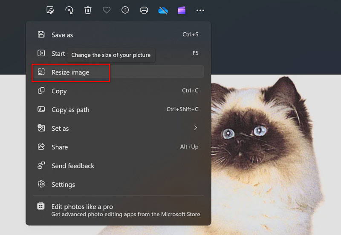Click the three-dot See more button
This screenshot has width=341, height=235.
200,10
